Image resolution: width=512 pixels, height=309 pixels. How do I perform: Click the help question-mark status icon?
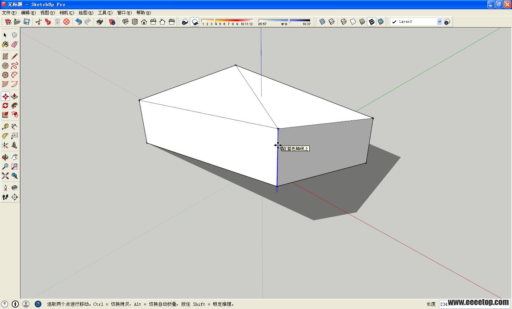38,304
